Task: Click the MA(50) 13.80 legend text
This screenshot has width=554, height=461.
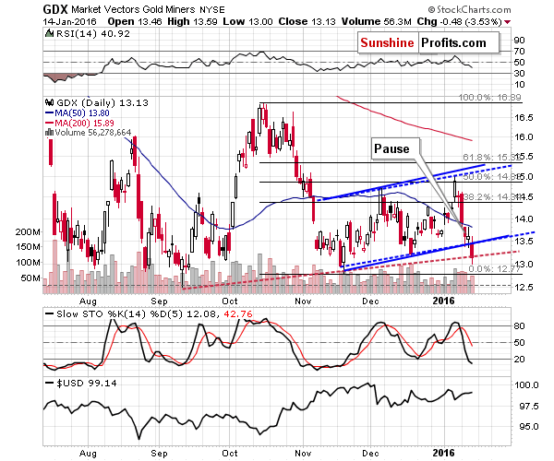Action: 82,113
